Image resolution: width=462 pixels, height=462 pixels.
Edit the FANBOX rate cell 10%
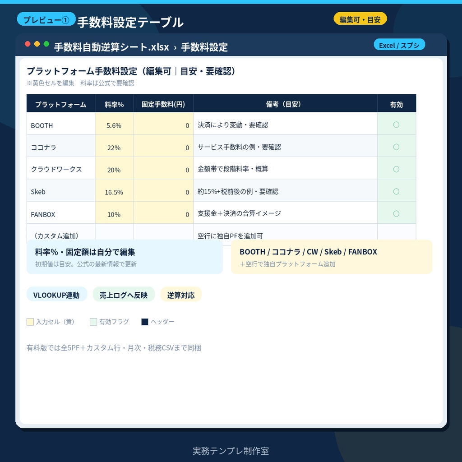[114, 213]
